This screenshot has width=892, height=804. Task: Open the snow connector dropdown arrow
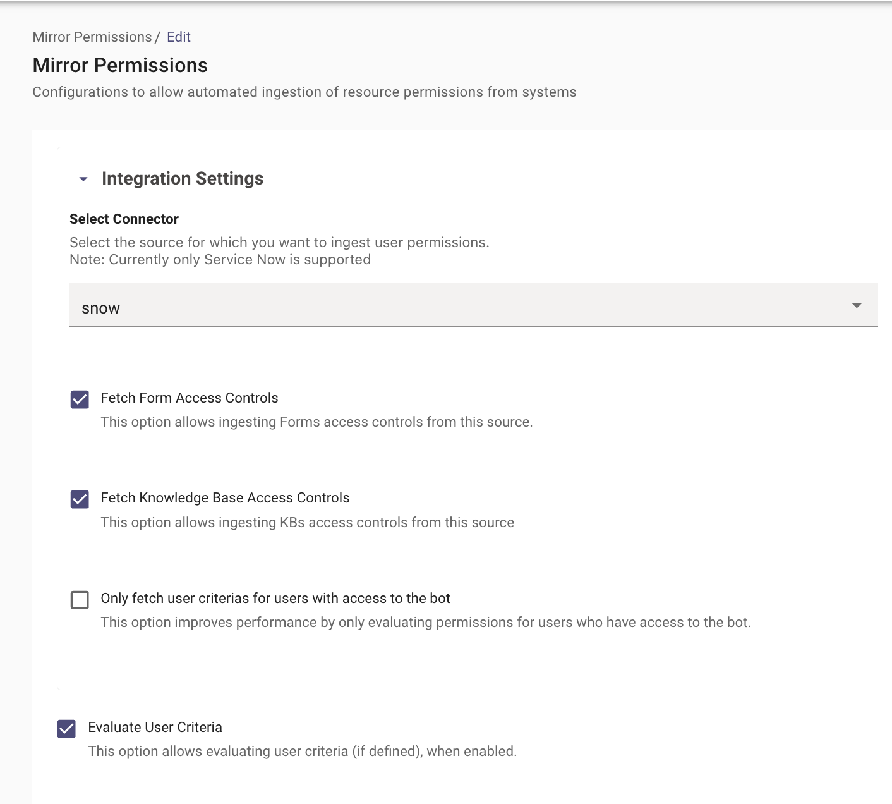tap(857, 306)
